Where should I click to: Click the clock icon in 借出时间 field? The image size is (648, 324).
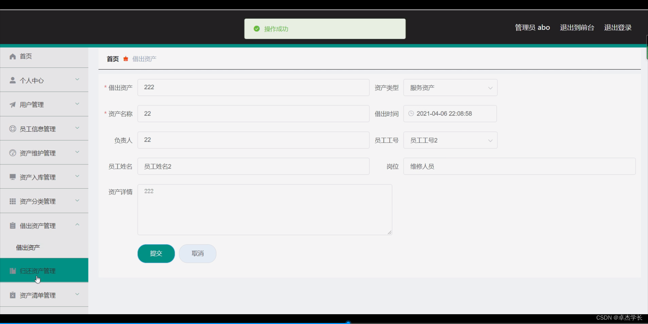(x=411, y=114)
